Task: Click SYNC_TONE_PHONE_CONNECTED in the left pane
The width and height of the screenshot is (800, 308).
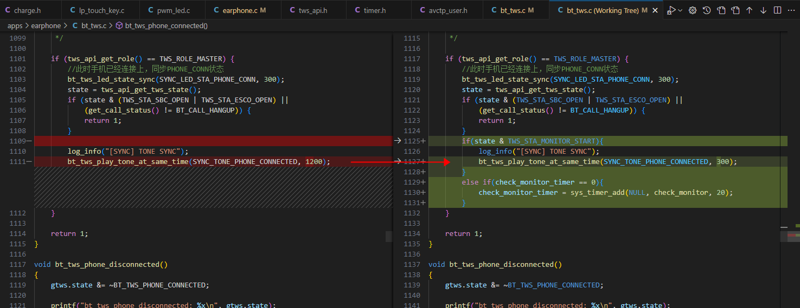Action: click(x=246, y=161)
